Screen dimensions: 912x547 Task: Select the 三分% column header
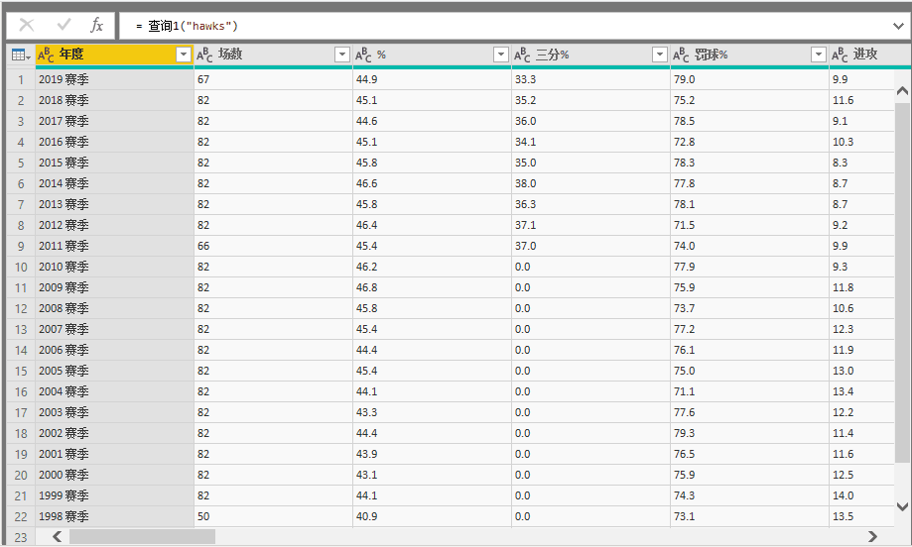(x=590, y=55)
